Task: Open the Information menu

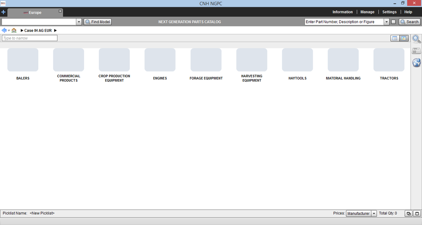Action: click(x=343, y=12)
